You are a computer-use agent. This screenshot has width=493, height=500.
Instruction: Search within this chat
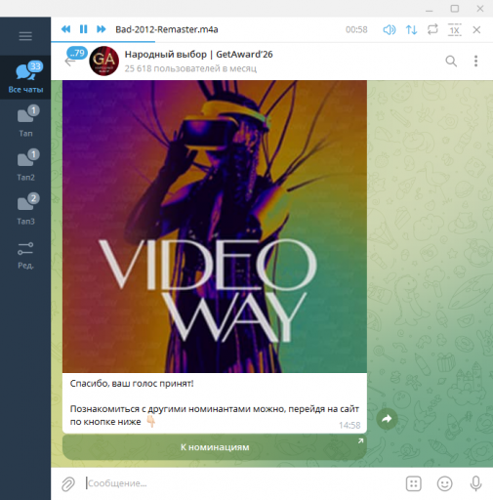pos(451,61)
